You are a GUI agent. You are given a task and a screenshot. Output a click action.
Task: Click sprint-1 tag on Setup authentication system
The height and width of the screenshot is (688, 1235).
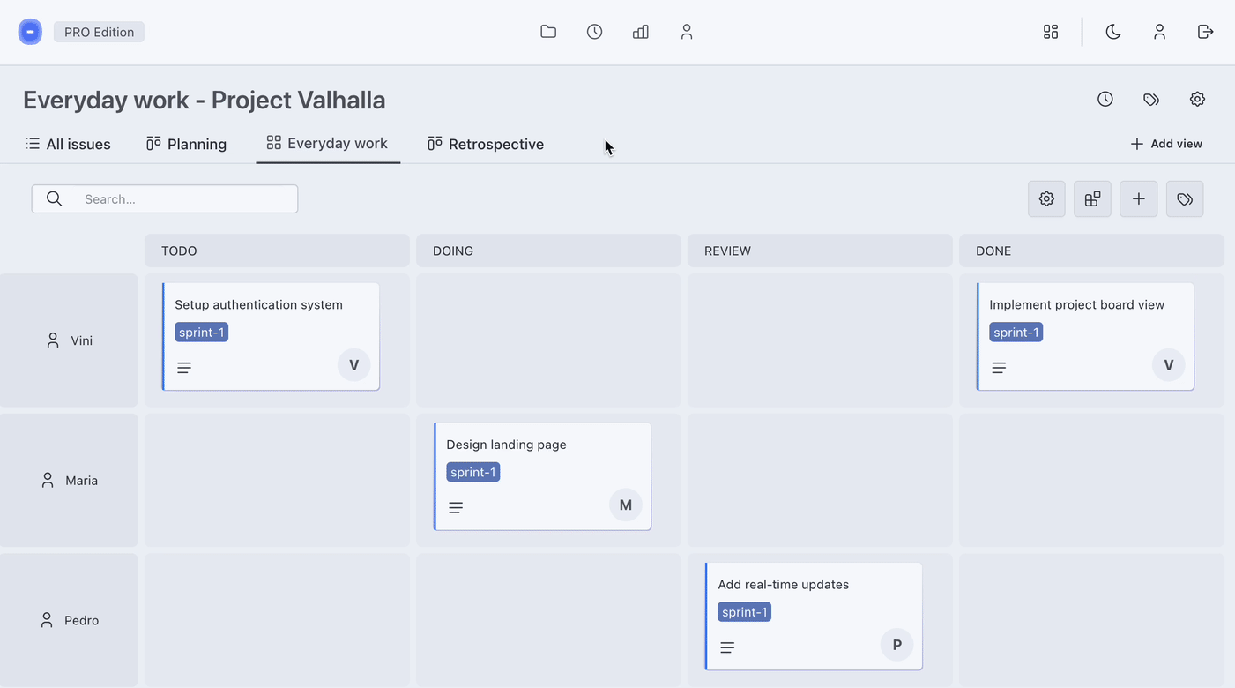pos(201,333)
